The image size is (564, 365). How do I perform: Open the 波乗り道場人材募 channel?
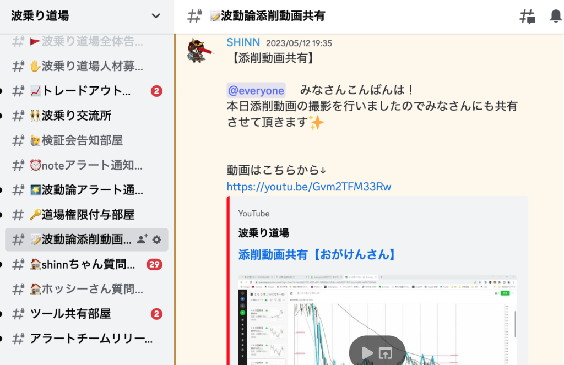click(x=86, y=66)
